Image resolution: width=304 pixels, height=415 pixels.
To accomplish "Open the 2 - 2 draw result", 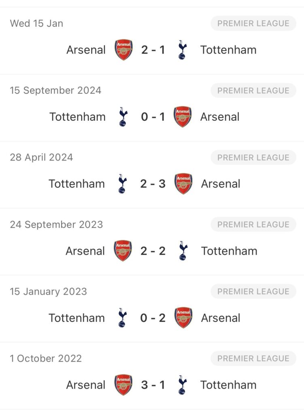I will 153,251.
